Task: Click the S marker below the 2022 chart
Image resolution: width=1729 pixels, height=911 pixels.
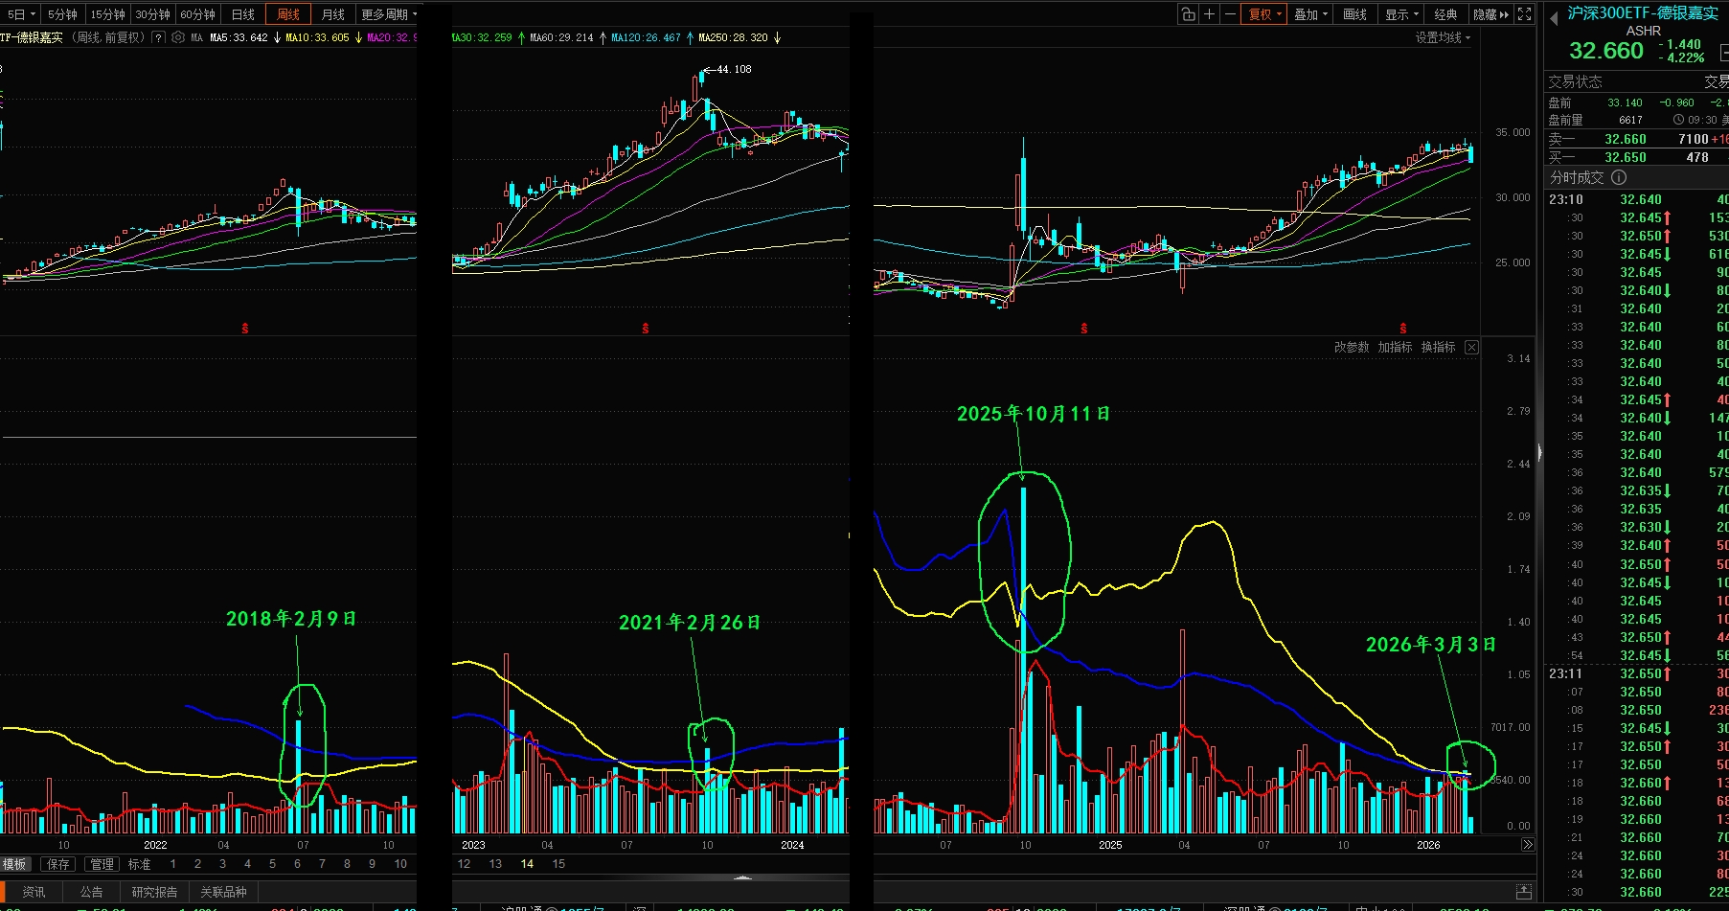Action: pyautogui.click(x=245, y=329)
